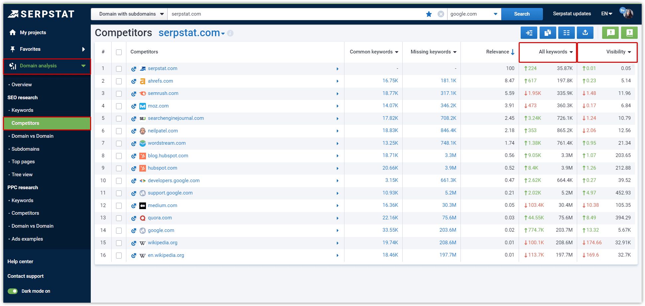Open external link icon for ahrefs.com
This screenshot has width=645, height=306.
134,81
